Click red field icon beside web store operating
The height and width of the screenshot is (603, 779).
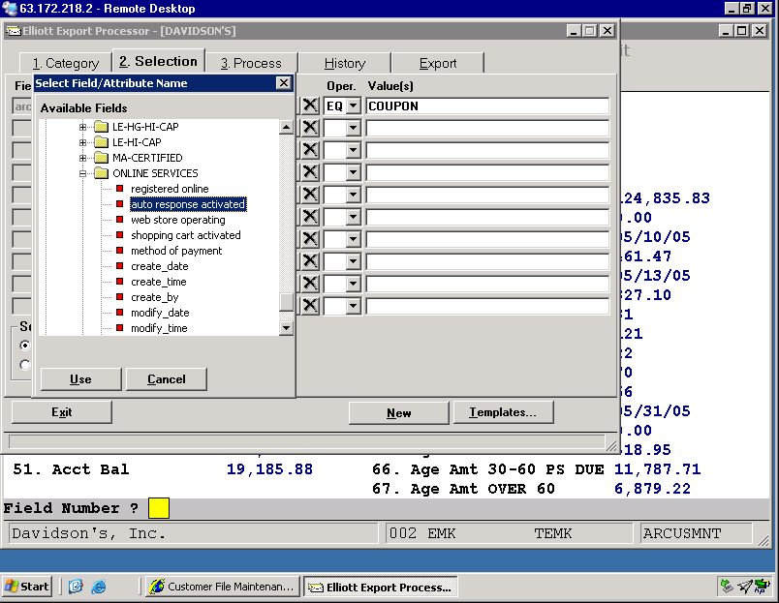pyautogui.click(x=120, y=220)
